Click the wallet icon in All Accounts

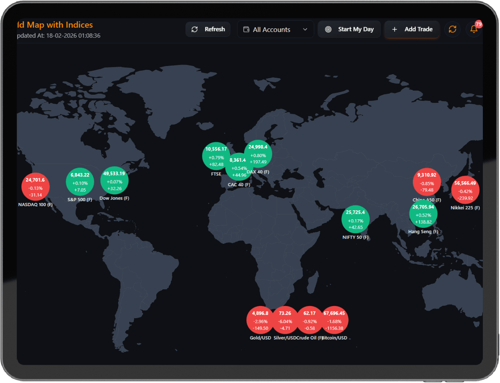pos(246,30)
